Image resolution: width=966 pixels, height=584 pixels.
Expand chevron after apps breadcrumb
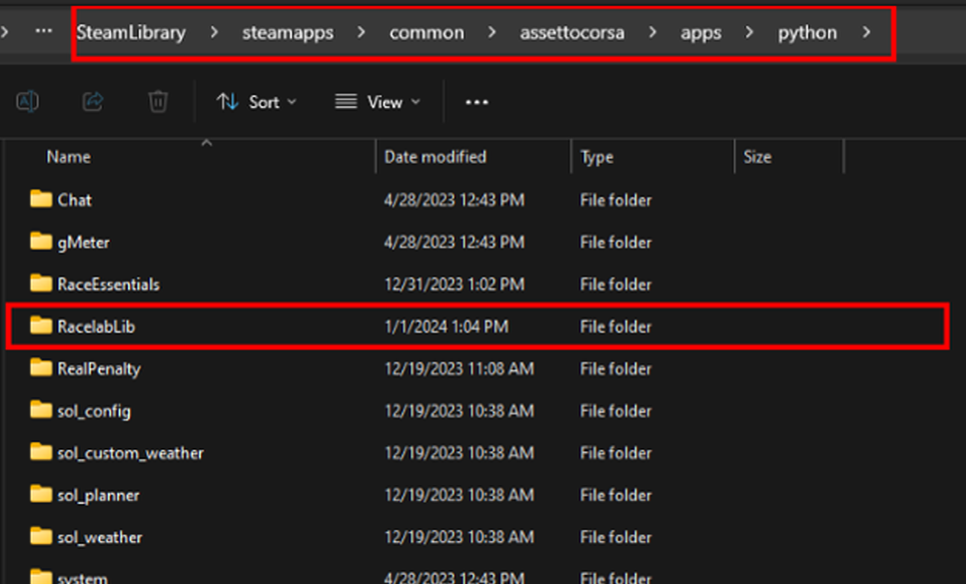[x=749, y=32]
